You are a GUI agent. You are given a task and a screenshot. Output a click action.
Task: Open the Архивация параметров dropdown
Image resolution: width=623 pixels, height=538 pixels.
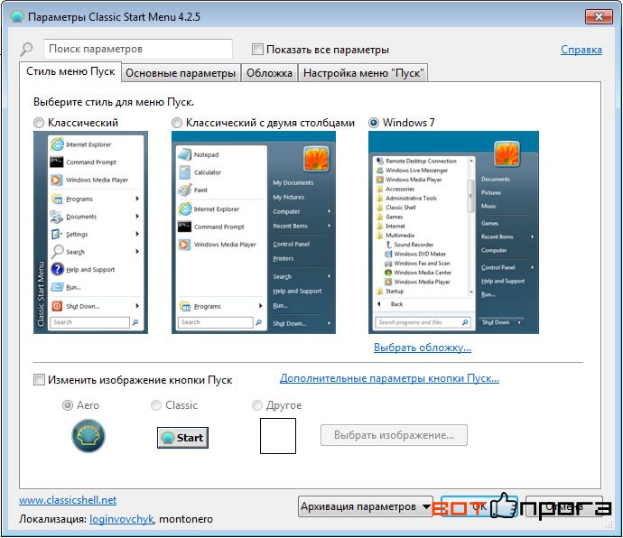tap(366, 506)
